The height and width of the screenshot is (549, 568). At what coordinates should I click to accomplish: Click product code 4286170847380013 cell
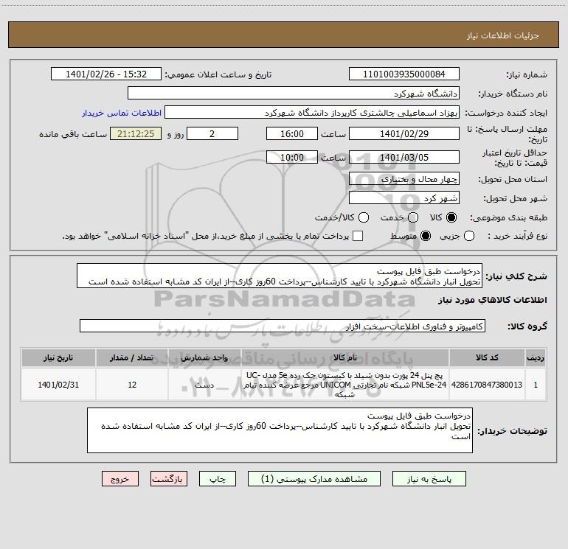click(487, 385)
